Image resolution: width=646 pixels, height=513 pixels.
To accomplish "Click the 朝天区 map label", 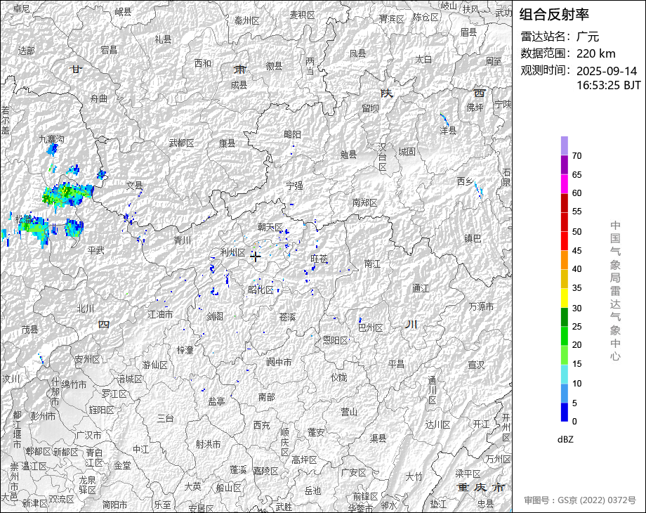I will coord(270,227).
